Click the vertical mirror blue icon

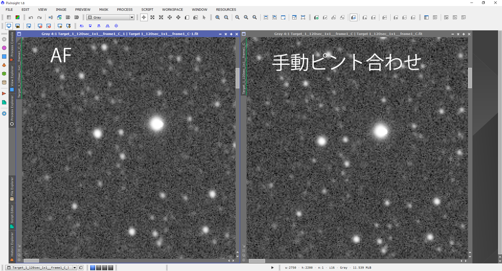coord(116,26)
